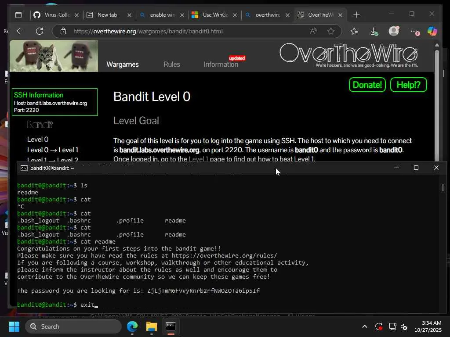Screen dimensions: 450x337
Task: Close the 'overthwire' search tab
Action: click(x=287, y=15)
